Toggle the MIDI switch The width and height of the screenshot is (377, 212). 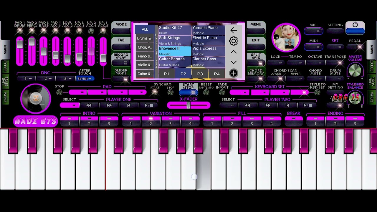pyautogui.click(x=313, y=47)
